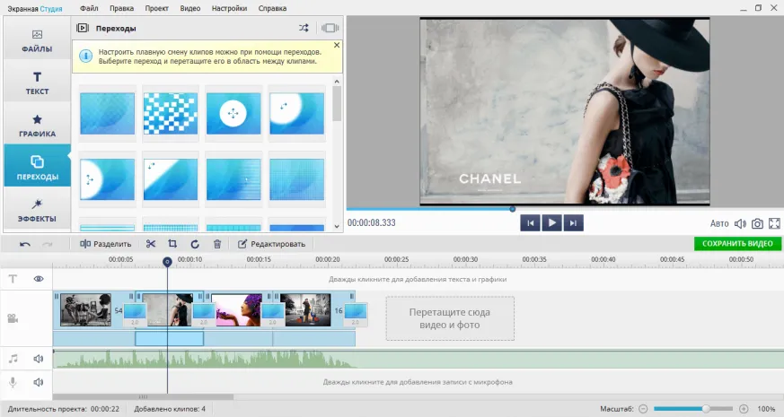Image resolution: width=784 pixels, height=417 pixels.
Task: Select the city street clip on timeline
Action: [305, 310]
